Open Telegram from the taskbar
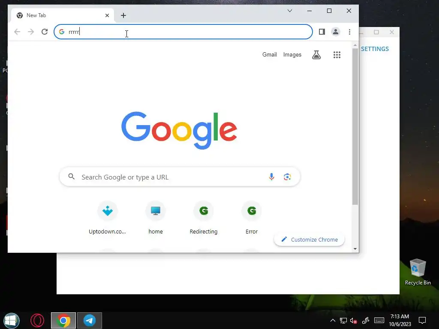 [89, 320]
